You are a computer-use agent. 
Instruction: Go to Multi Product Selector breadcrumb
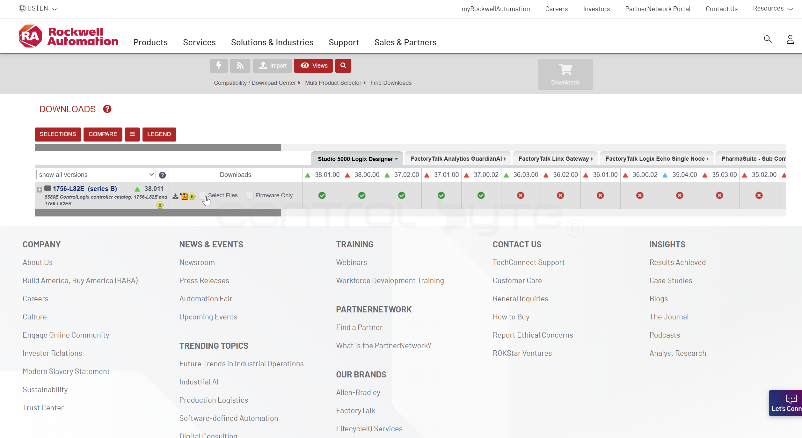333,83
